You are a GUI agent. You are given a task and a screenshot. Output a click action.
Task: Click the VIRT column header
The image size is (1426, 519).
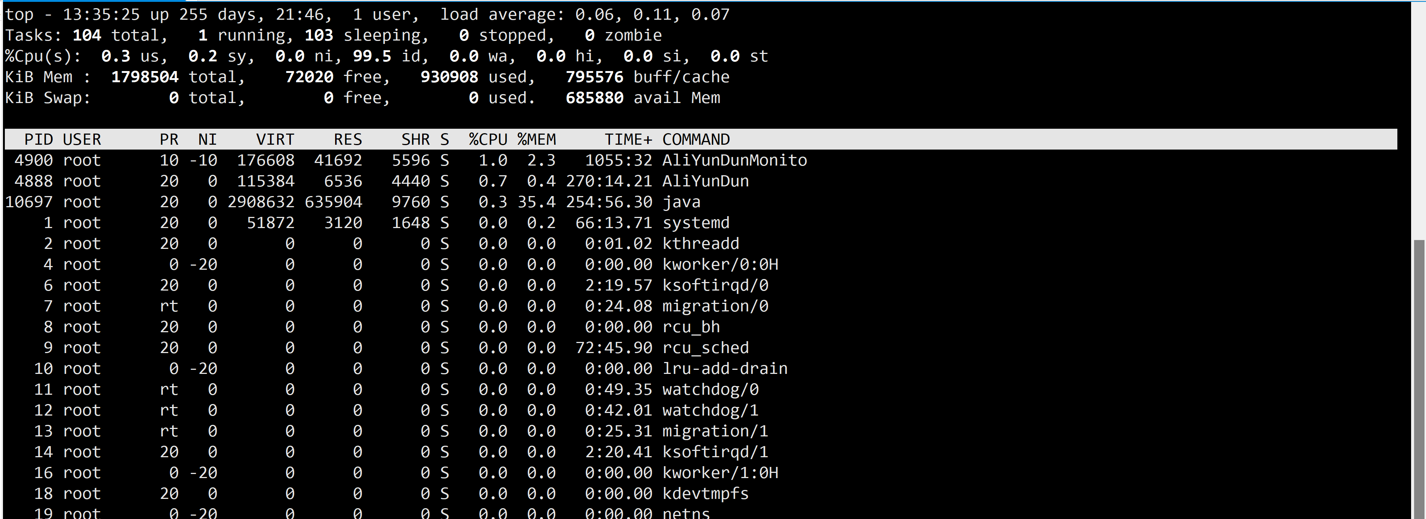coord(274,140)
